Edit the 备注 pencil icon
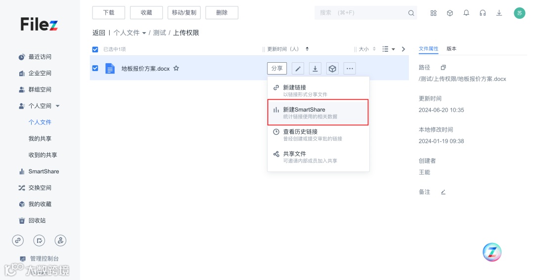534x280 pixels. coord(443,192)
